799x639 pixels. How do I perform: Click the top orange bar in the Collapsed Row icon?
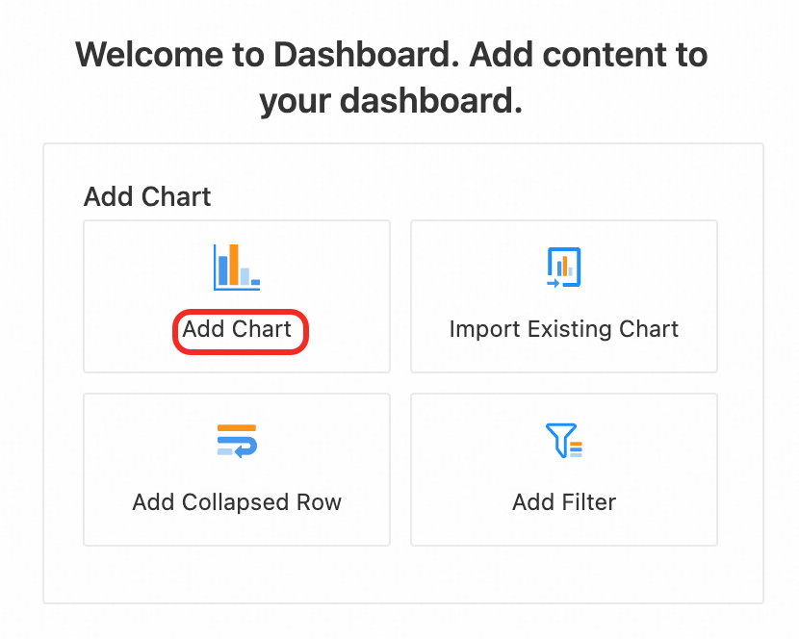pyautogui.click(x=236, y=427)
